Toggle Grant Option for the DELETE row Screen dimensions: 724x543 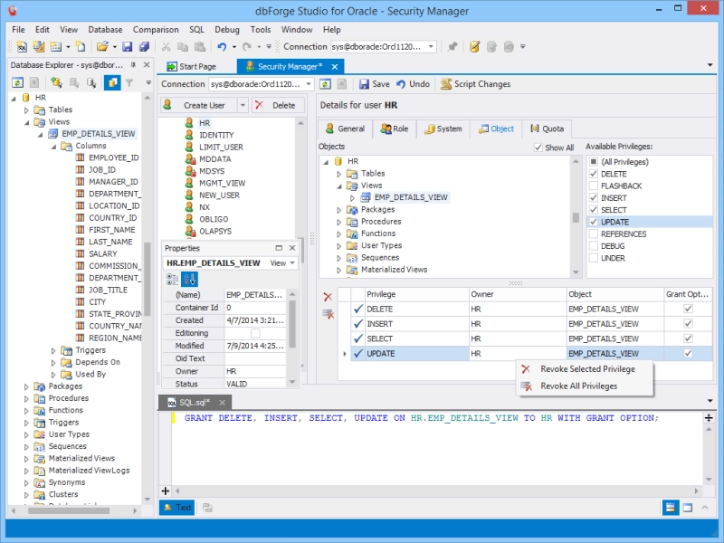688,309
